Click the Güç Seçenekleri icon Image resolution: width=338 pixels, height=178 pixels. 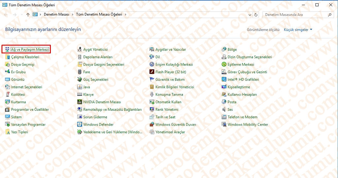click(x=80, y=79)
